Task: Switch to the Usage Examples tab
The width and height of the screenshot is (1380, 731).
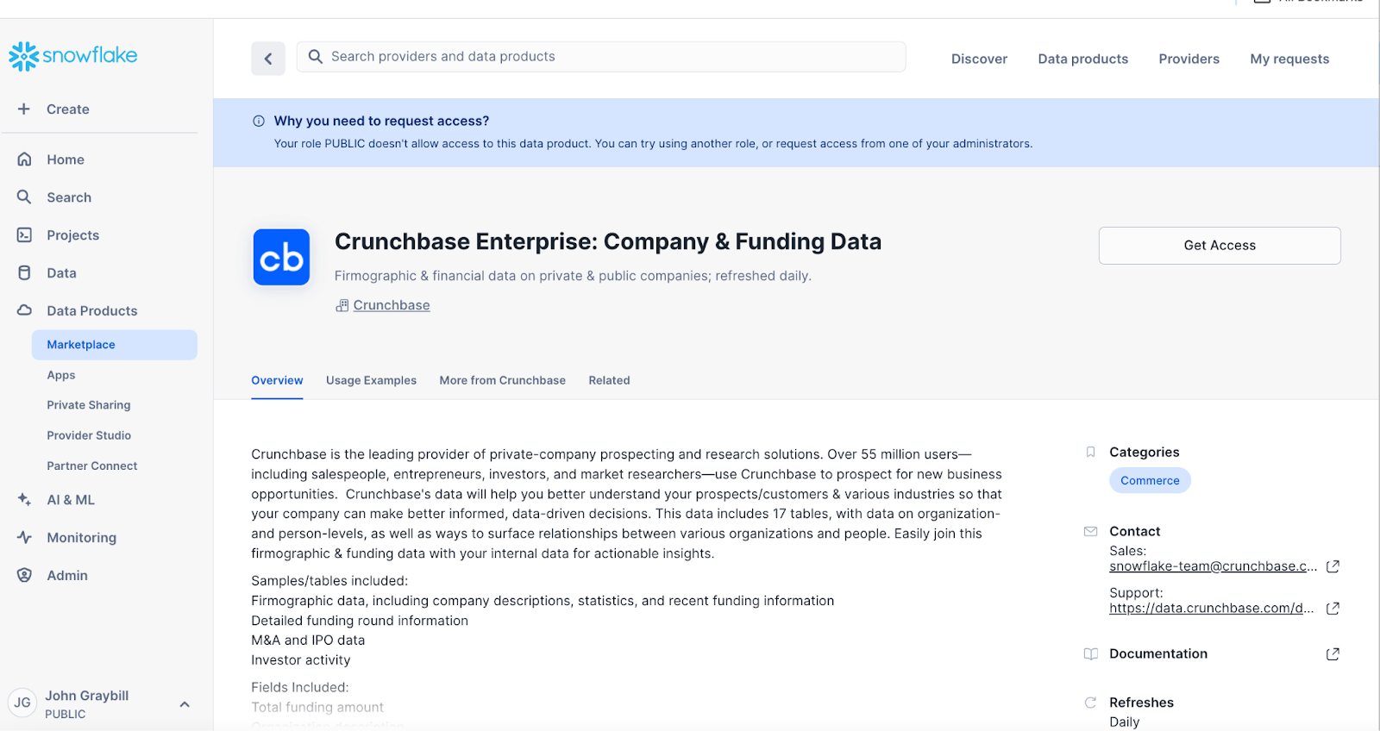Action: pyautogui.click(x=371, y=380)
